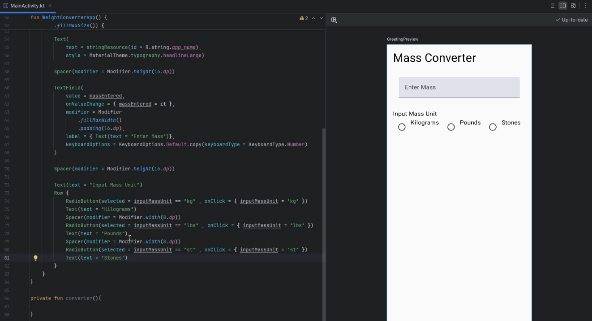Image resolution: width=592 pixels, height=321 pixels.
Task: Click the Mass Converter heading in preview
Action: [x=434, y=58]
